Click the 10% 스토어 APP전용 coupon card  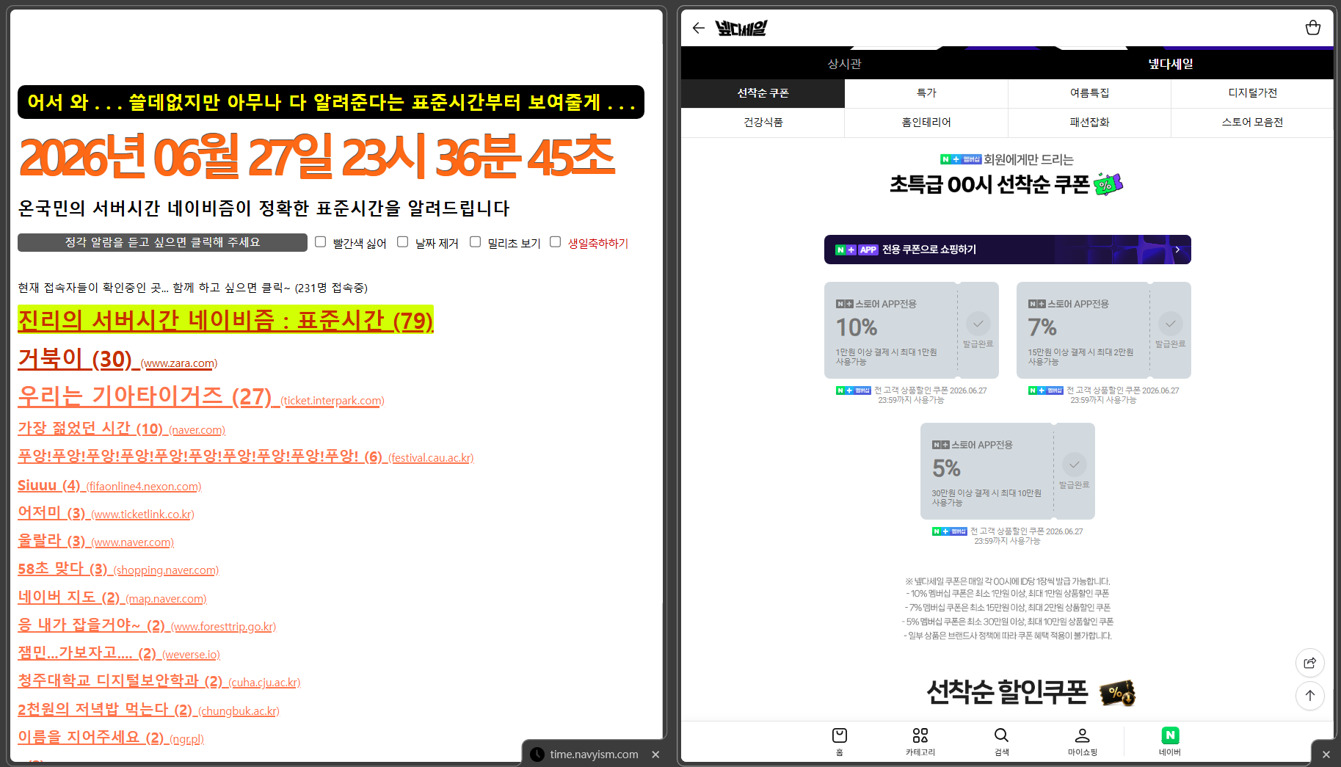coord(912,330)
